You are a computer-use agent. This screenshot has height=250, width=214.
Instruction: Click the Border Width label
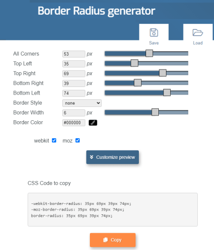pos(29,113)
